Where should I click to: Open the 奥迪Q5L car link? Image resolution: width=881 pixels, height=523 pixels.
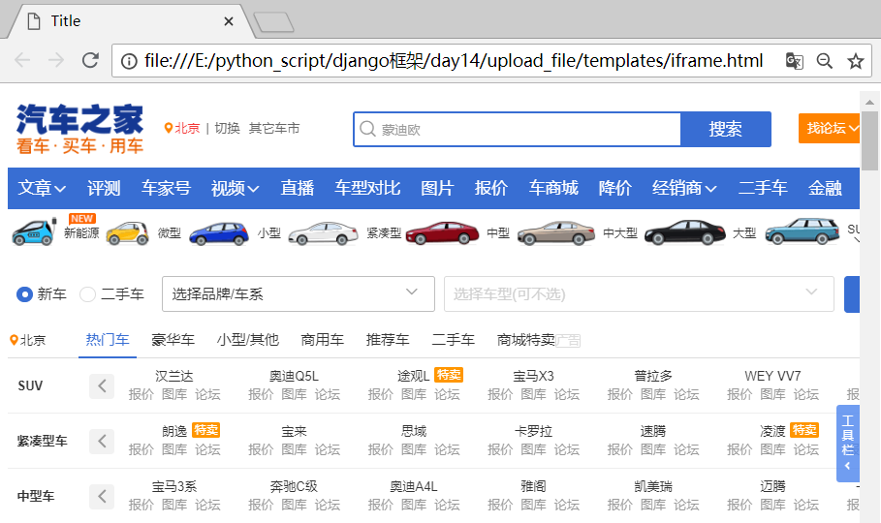pyautogui.click(x=294, y=376)
